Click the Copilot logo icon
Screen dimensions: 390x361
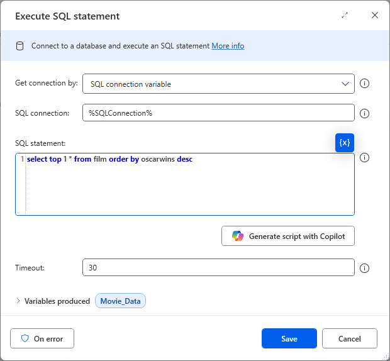[x=238, y=236]
